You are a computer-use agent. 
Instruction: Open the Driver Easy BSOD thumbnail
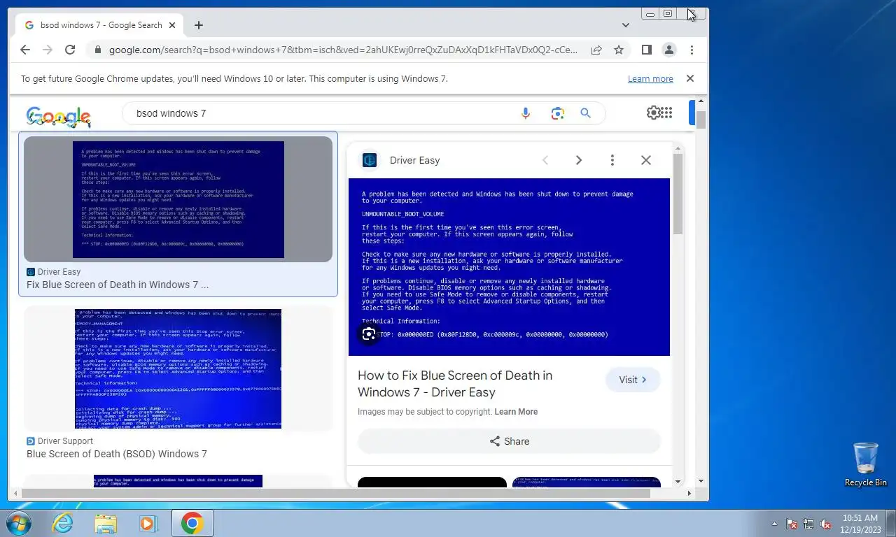pyautogui.click(x=178, y=199)
